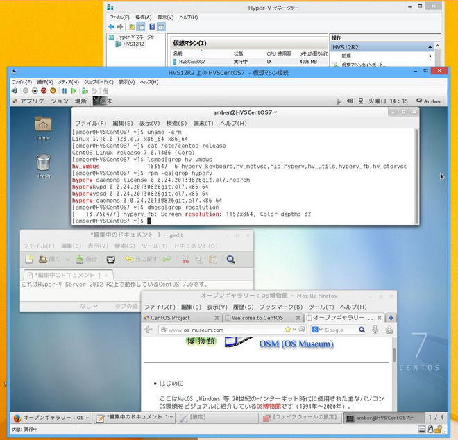Click the green Reset VM icon
The width and height of the screenshot is (458, 440).
point(74,91)
